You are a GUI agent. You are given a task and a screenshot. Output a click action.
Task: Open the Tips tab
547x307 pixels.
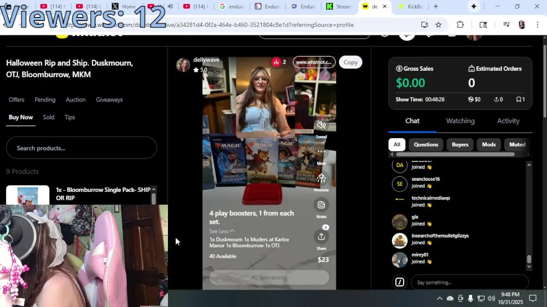coord(70,117)
